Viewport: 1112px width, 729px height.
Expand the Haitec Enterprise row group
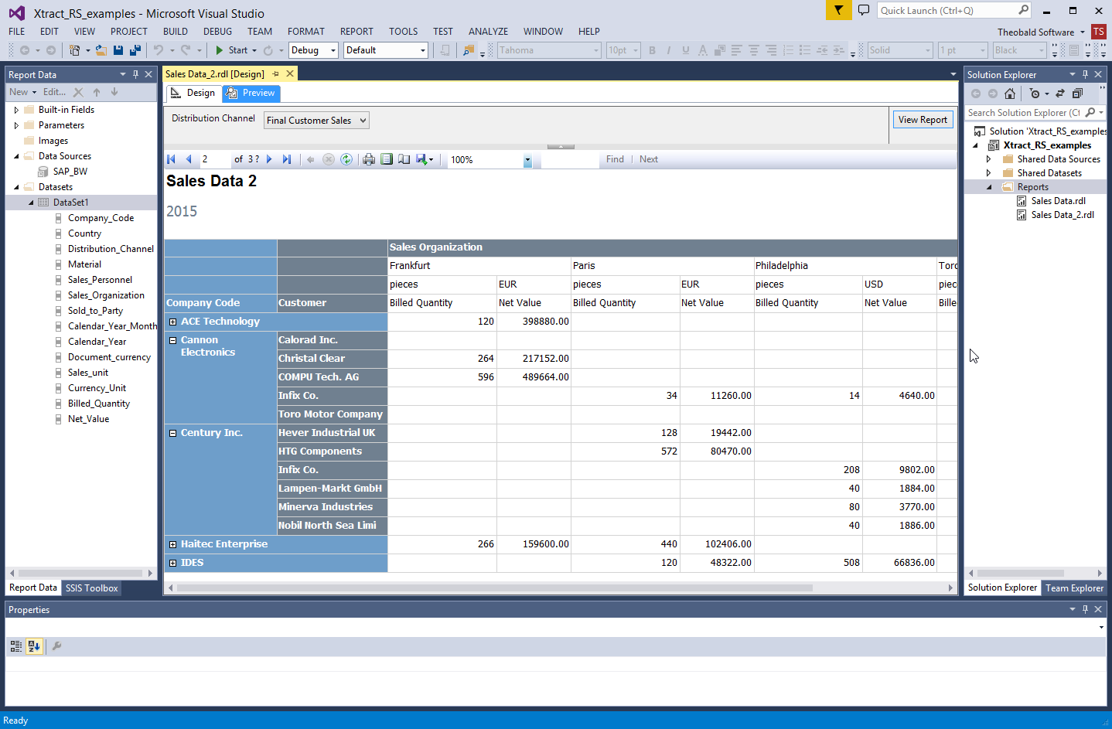coord(172,544)
